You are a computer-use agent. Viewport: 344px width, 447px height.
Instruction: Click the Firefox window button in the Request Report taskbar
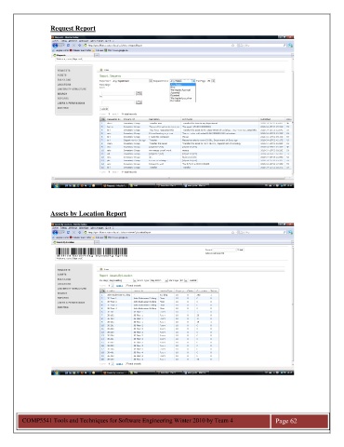tap(114, 185)
